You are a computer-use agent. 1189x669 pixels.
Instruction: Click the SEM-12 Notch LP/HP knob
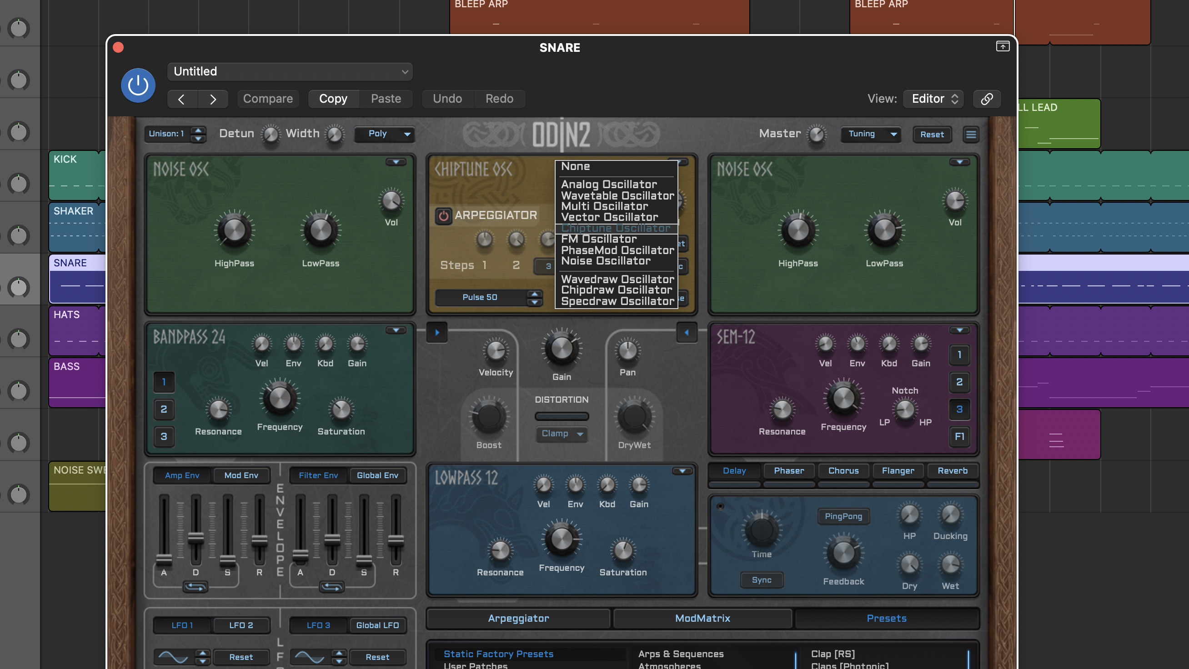[x=905, y=409]
